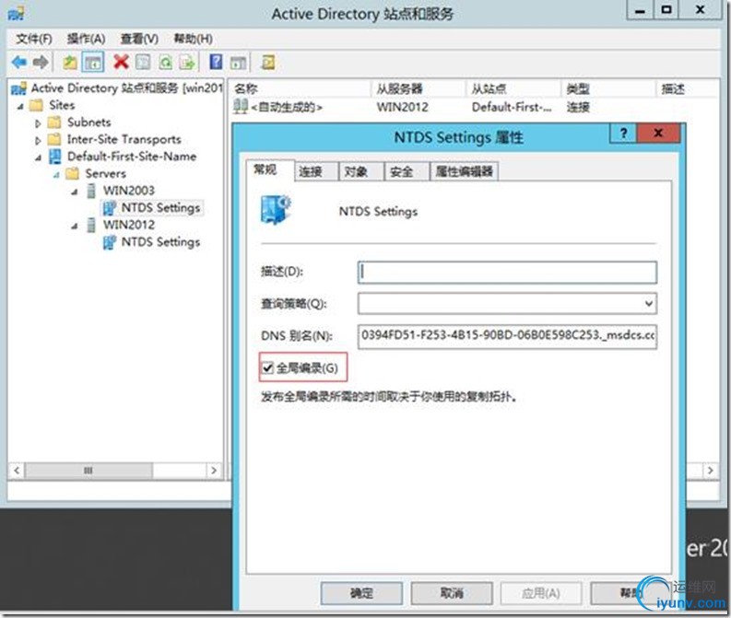Click the 确定 button

pyautogui.click(x=361, y=593)
